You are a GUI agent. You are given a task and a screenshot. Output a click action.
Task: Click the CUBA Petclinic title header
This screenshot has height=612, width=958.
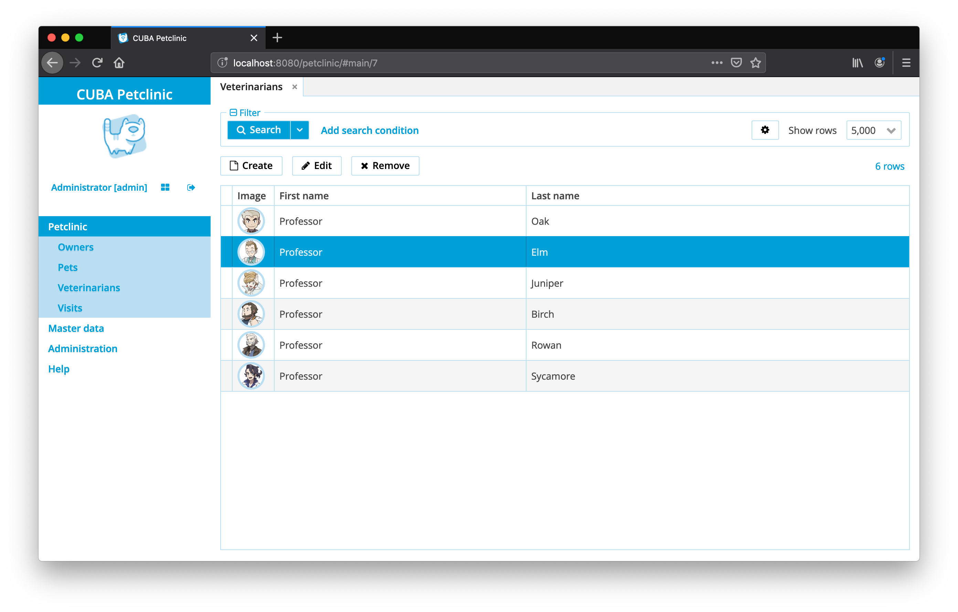(125, 95)
